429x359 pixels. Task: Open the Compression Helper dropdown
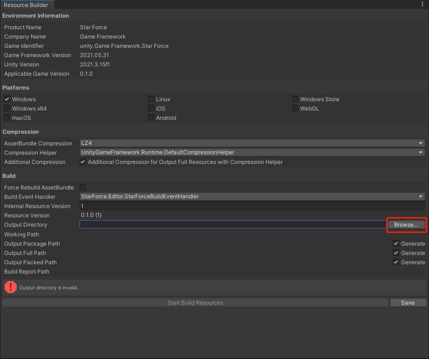point(251,152)
